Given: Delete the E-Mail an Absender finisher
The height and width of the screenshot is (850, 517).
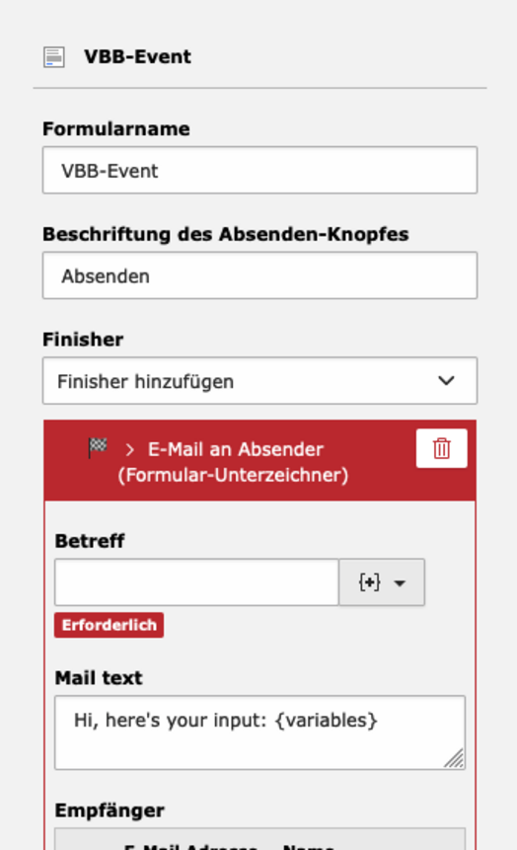Looking at the screenshot, I should [442, 448].
